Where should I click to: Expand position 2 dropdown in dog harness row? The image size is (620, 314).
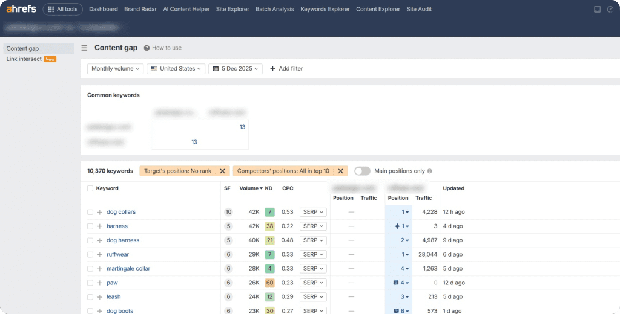pos(405,240)
